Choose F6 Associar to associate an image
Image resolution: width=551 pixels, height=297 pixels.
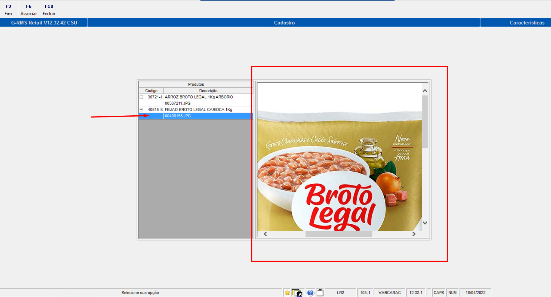pos(28,10)
